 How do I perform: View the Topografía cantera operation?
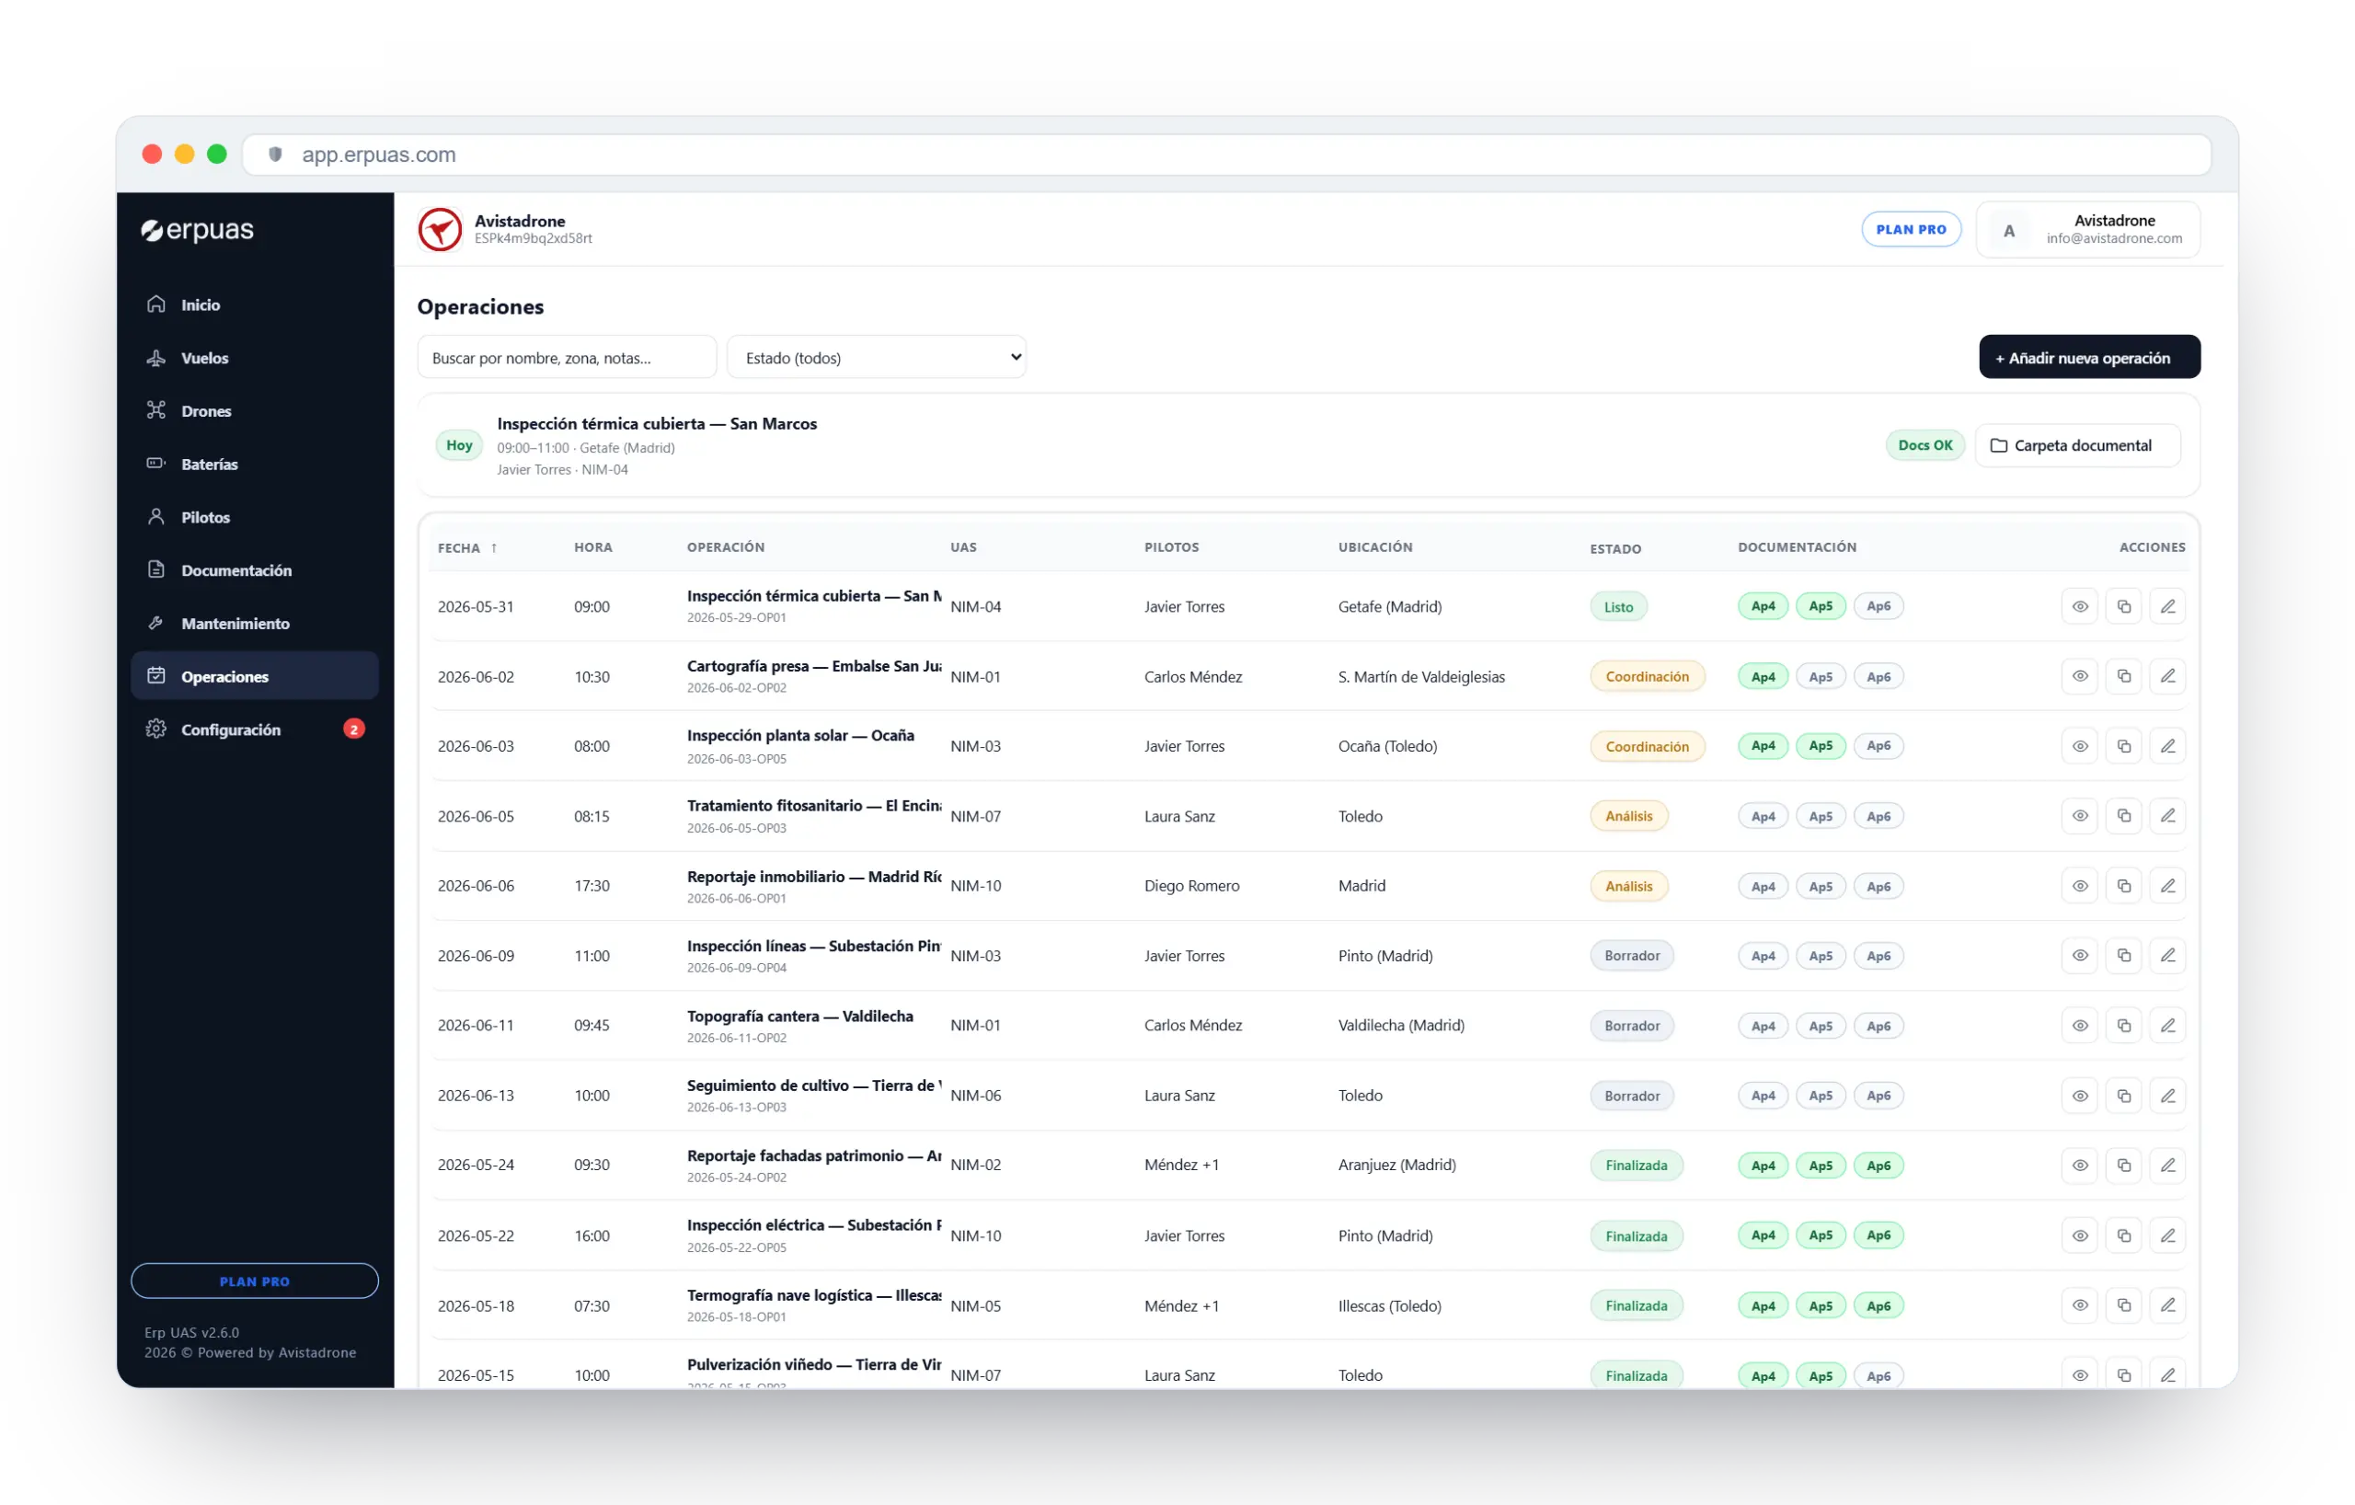pos(2079,1026)
